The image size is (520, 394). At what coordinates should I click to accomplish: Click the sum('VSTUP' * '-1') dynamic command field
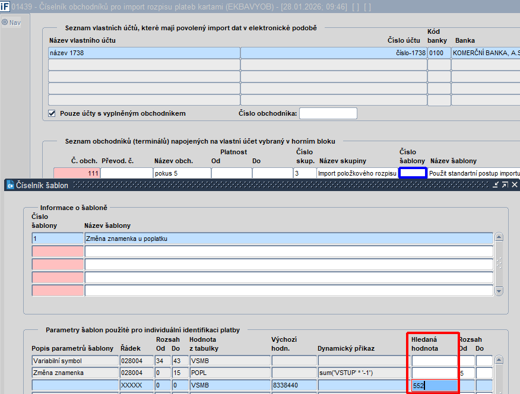[x=362, y=373]
